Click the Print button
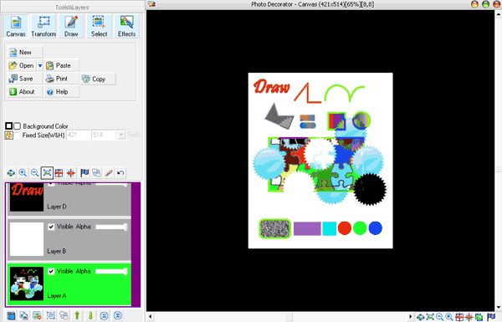502x322 pixels. tap(62, 79)
